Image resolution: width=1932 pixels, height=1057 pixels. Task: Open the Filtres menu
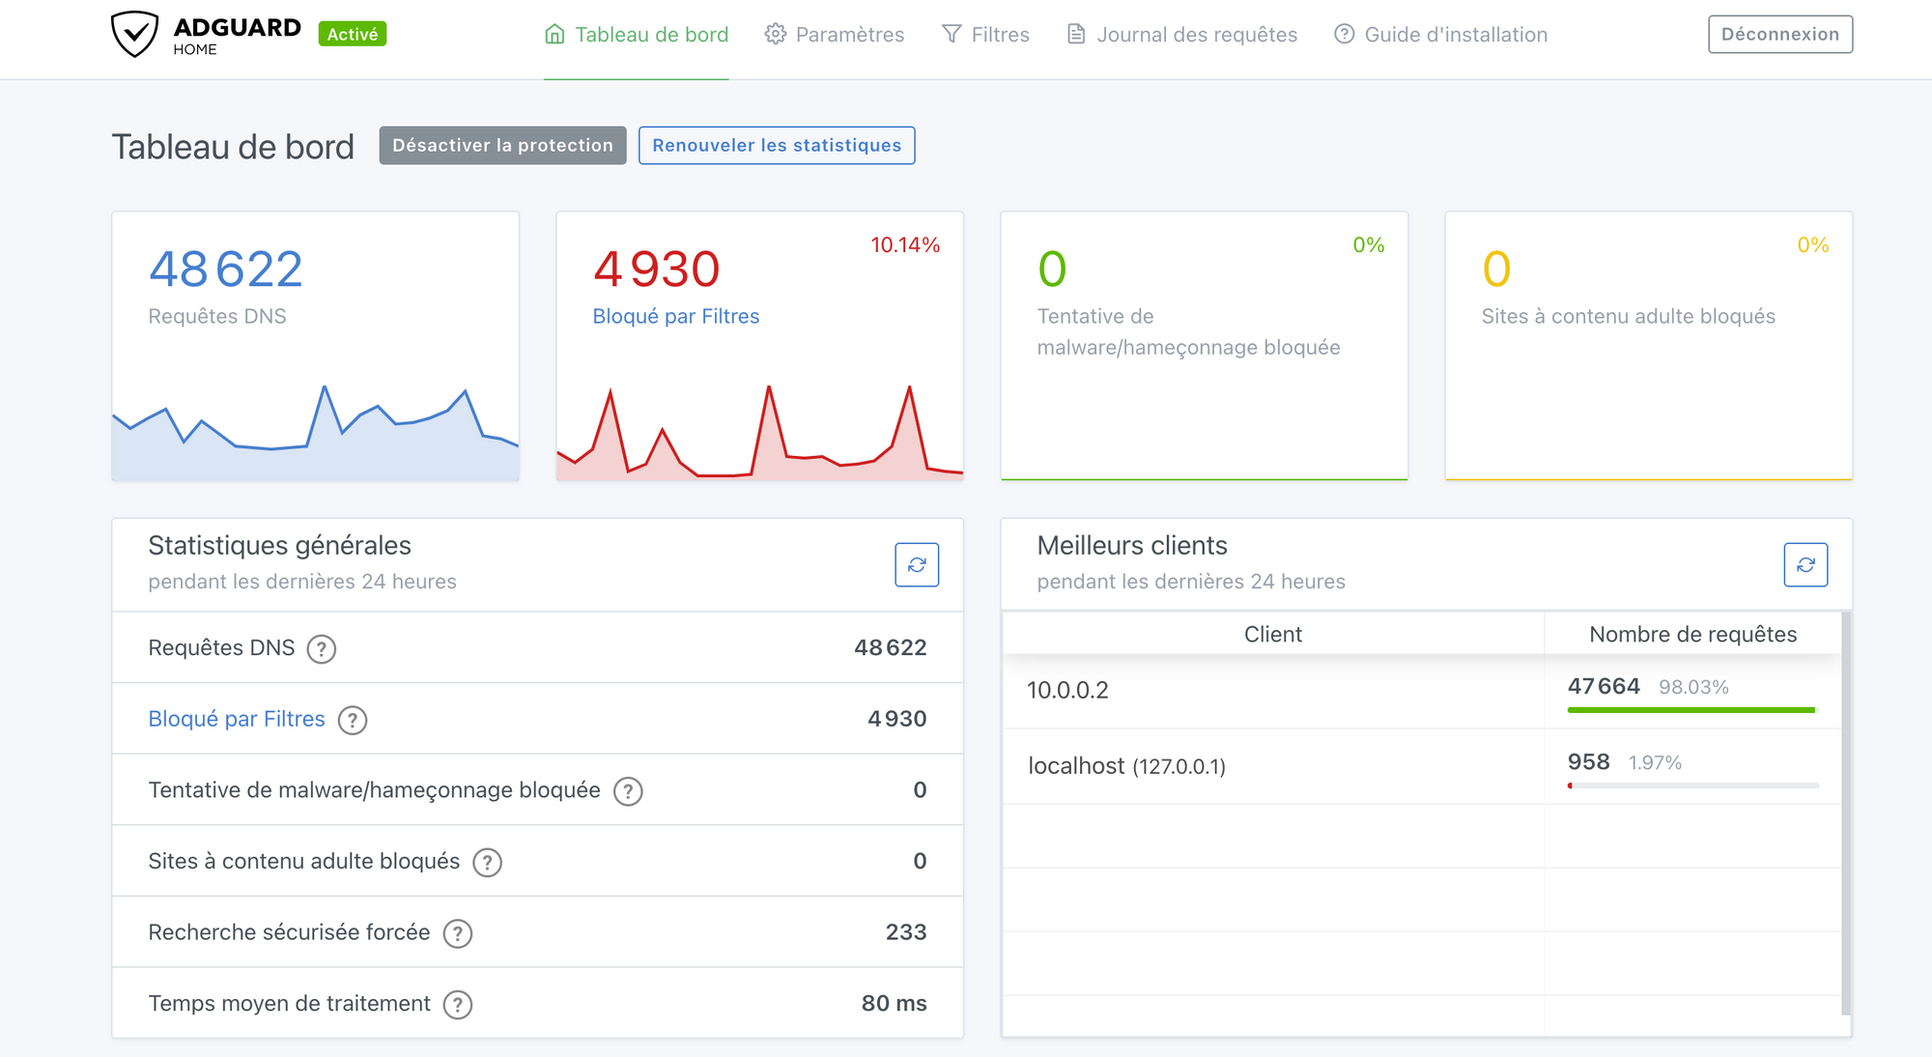click(x=985, y=35)
